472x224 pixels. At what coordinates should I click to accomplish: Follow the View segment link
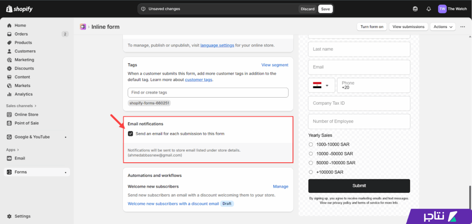click(275, 65)
